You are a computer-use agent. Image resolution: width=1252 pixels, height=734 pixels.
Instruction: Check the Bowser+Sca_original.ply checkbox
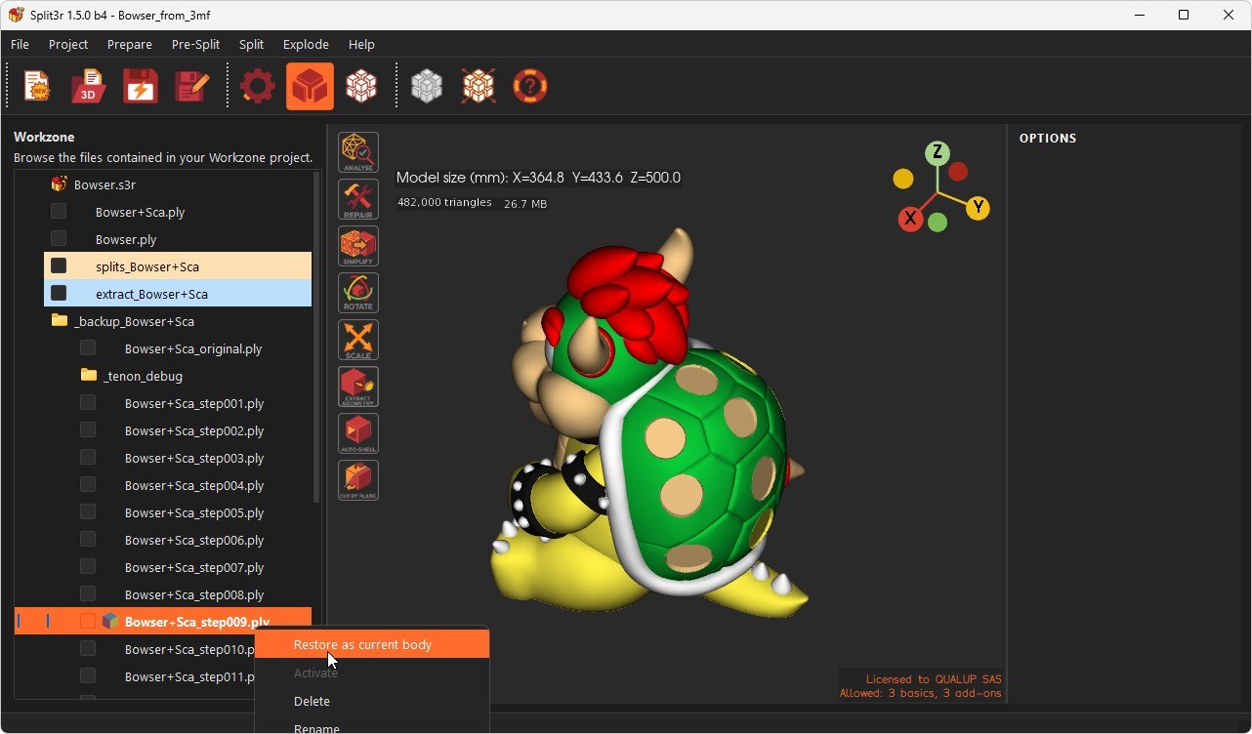88,347
